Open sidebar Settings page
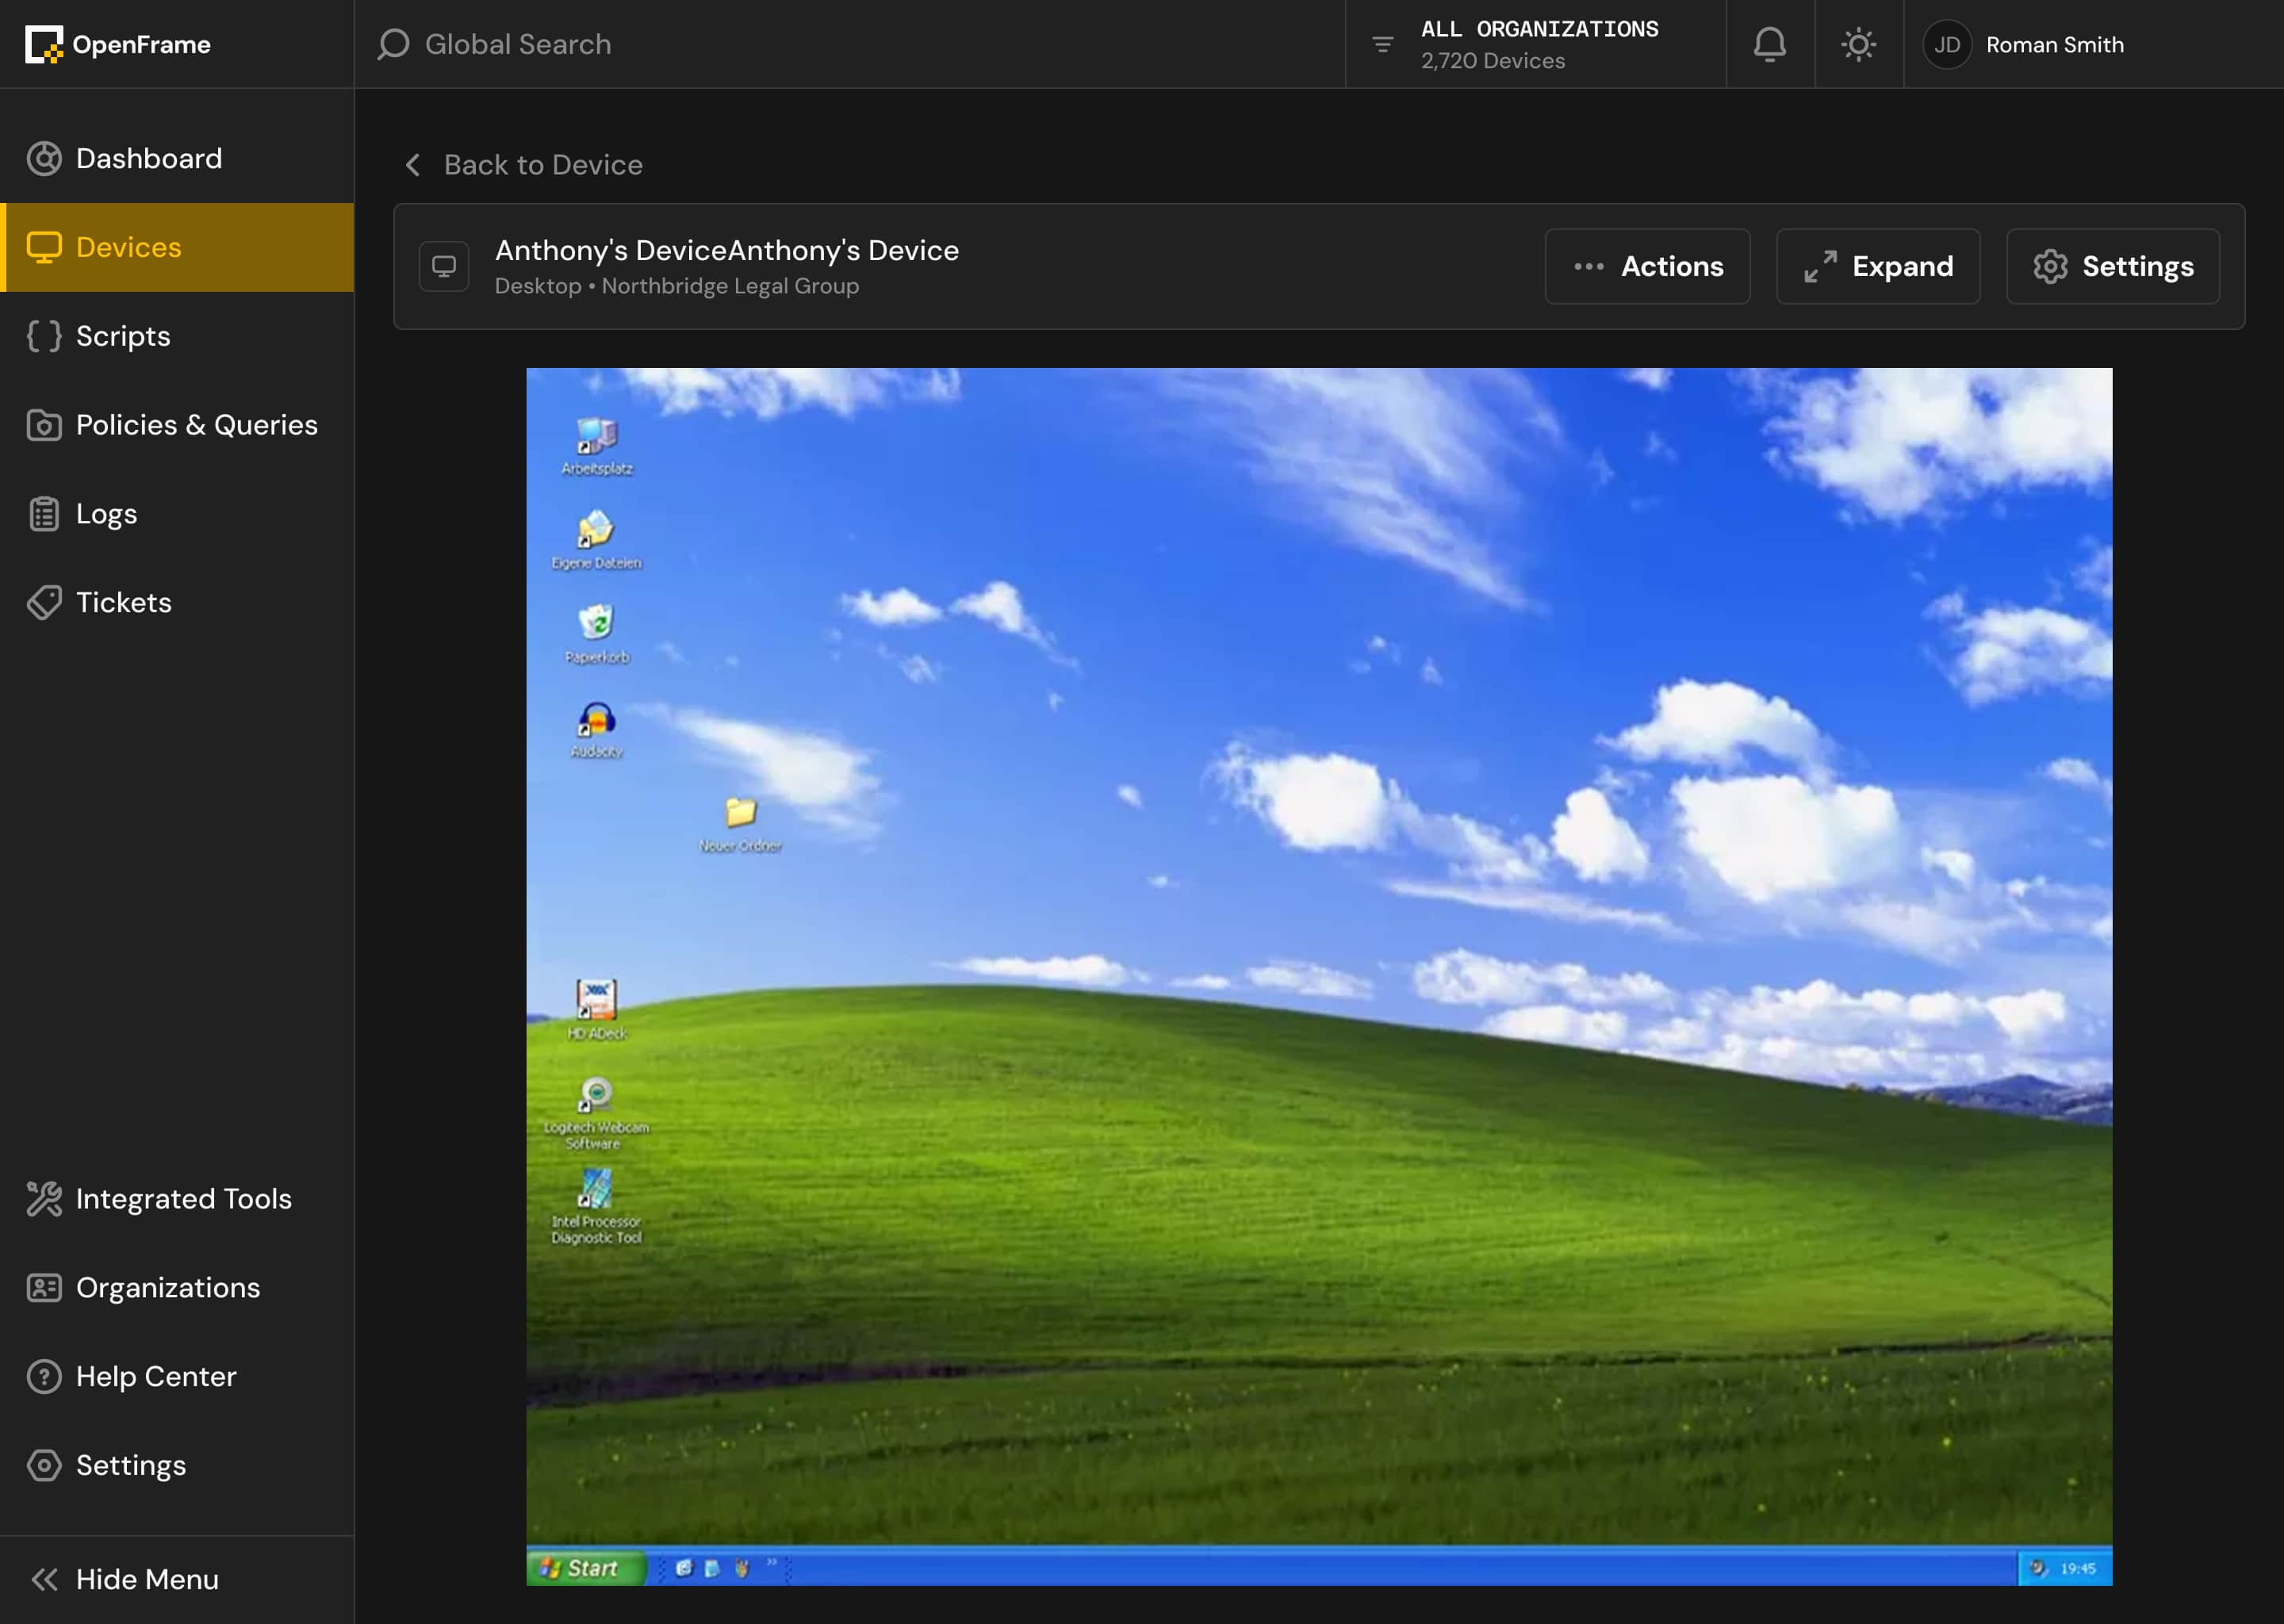Screen dimensions: 2284x1624 tap(177, 1465)
